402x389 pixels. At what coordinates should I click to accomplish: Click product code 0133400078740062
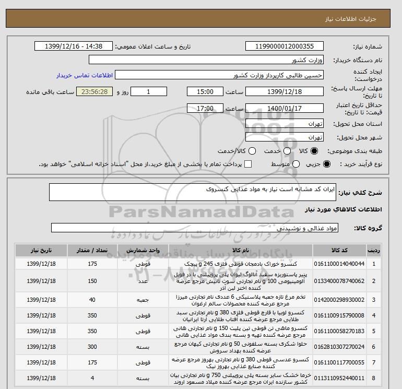[x=339, y=281]
